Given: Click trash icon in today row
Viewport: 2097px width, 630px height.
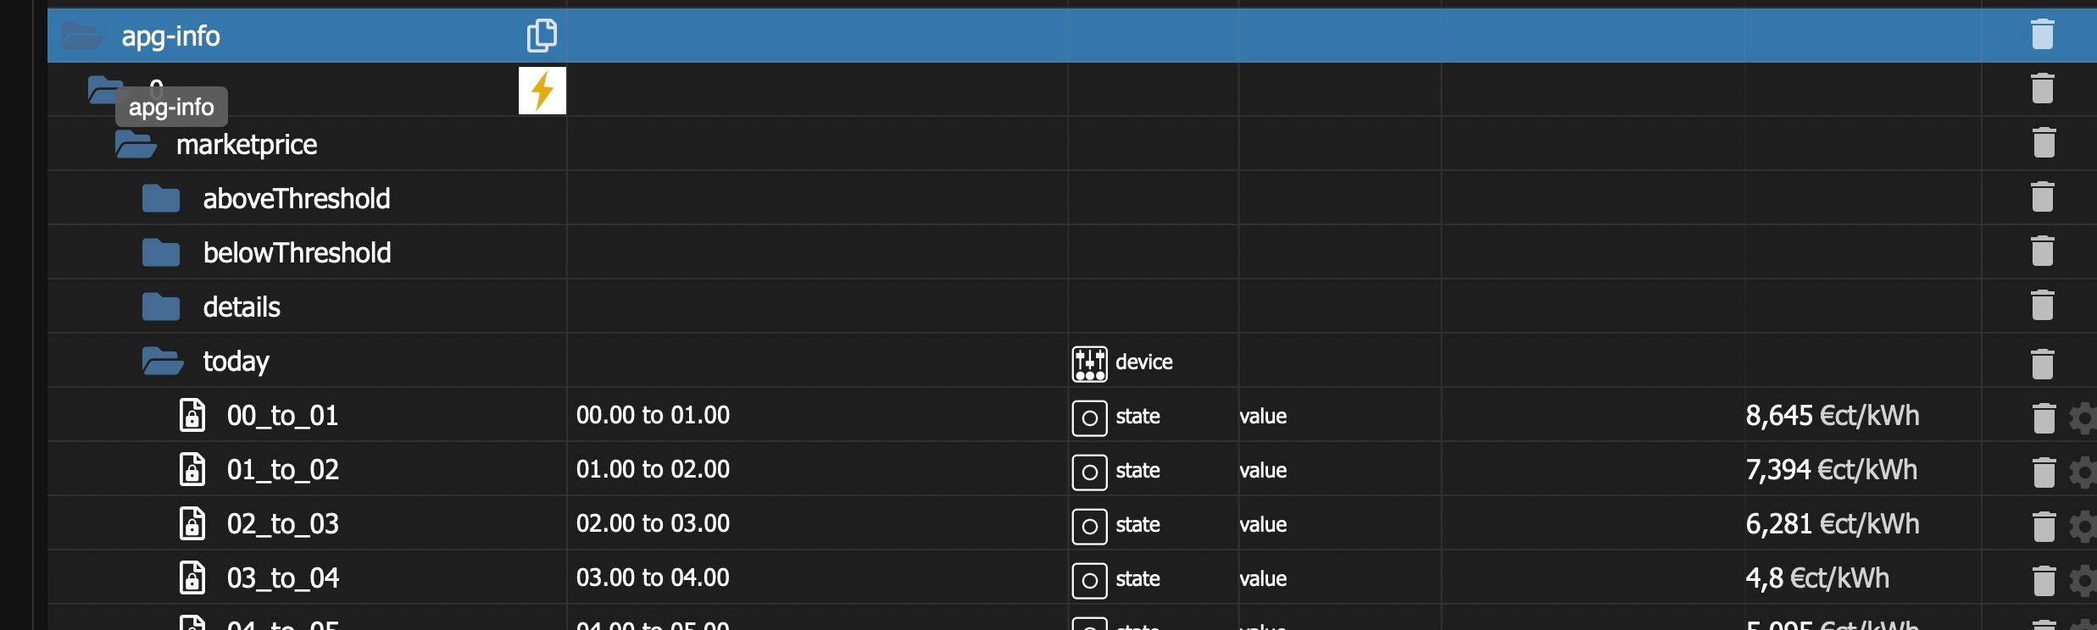Looking at the screenshot, I should point(2043,363).
